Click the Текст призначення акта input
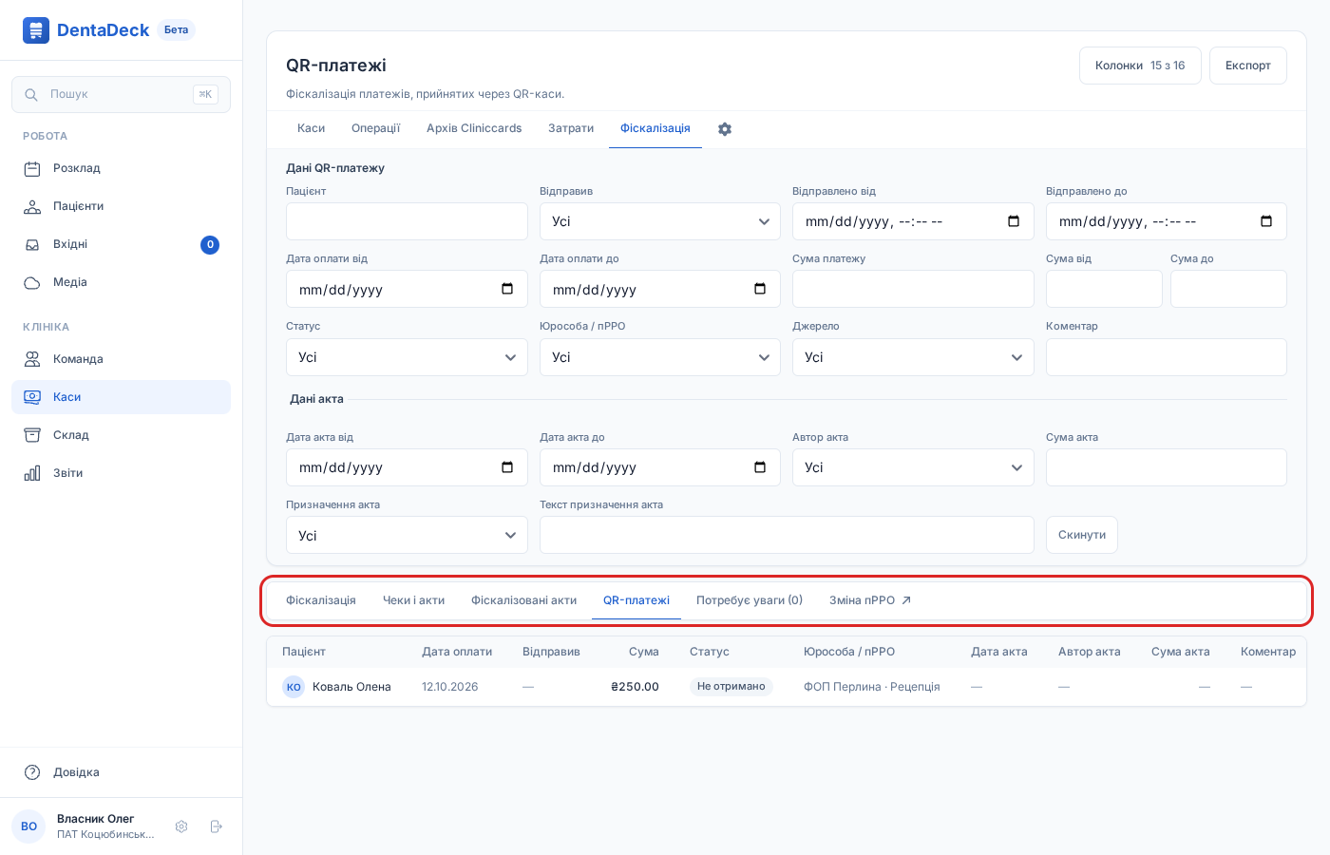Screen dimensions: 1330x855 pos(787,535)
